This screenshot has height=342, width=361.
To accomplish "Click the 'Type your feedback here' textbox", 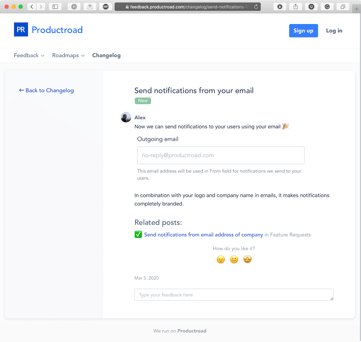I will click(234, 295).
